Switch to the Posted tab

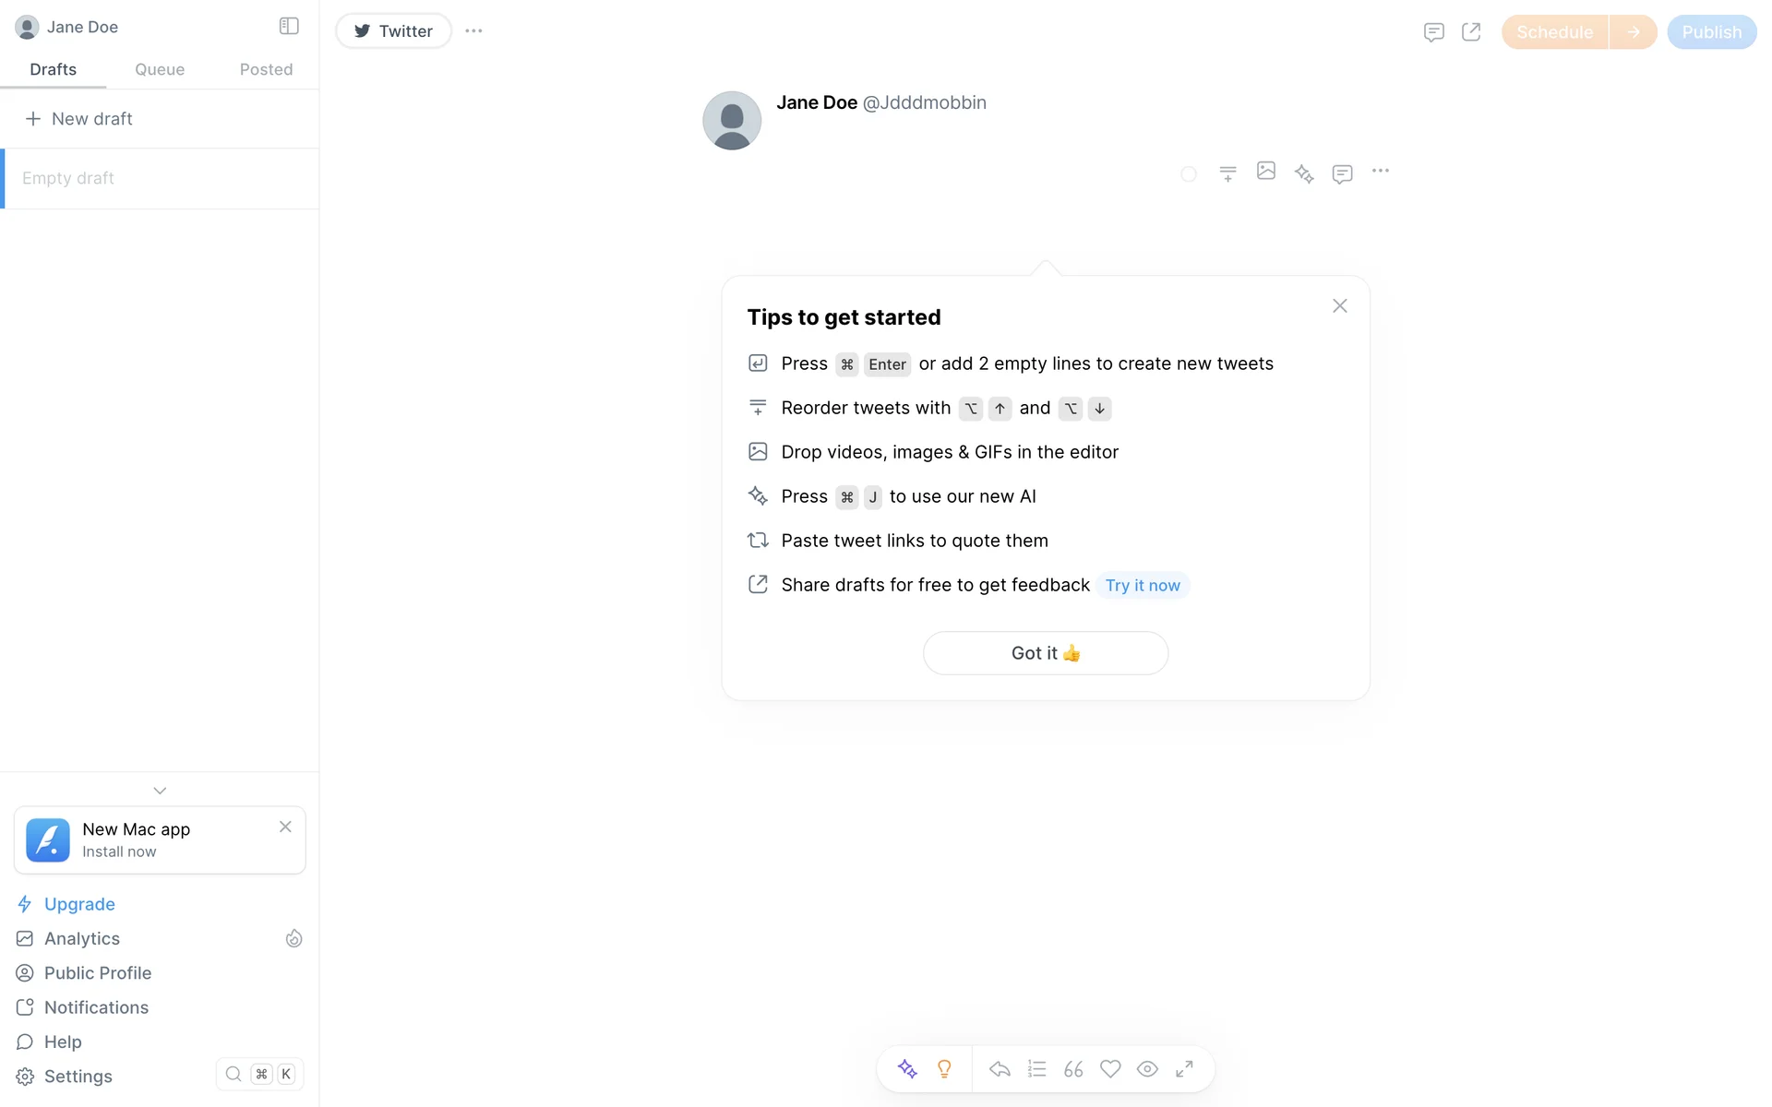pos(266,69)
